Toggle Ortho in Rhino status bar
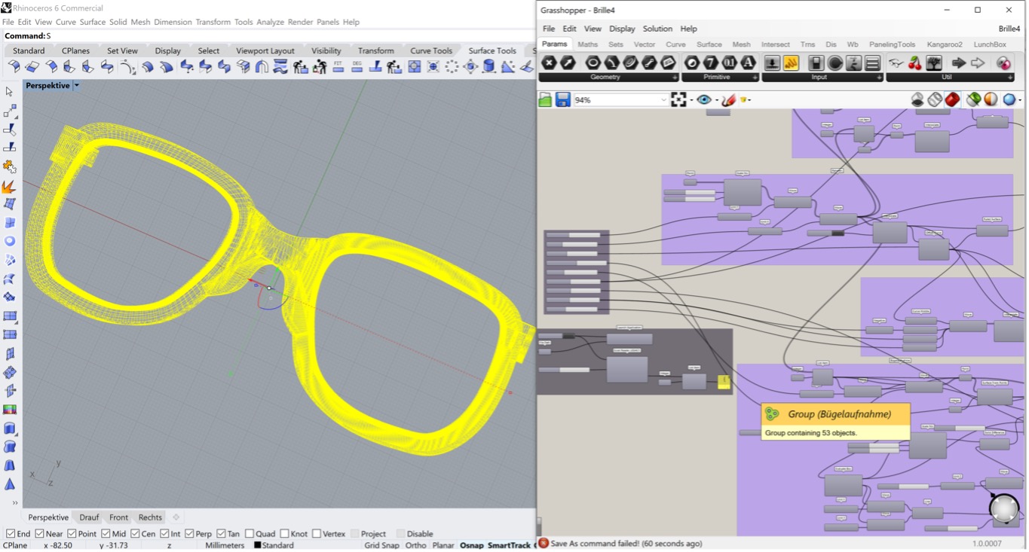1029x552 pixels. pyautogui.click(x=415, y=545)
